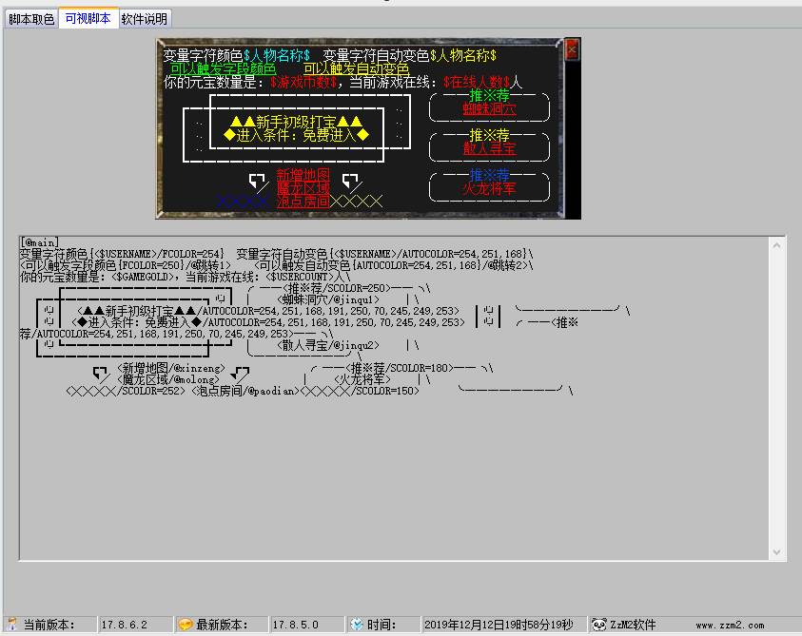Click the 新手初级打宝 yellow text line

click(x=296, y=122)
